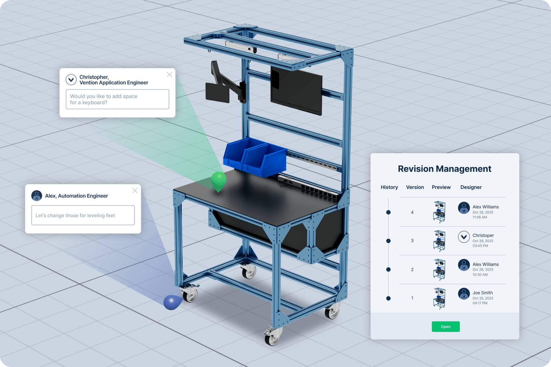The height and width of the screenshot is (367, 551).
Task: Click Joe Smith avatar for version 1
Action: click(x=464, y=294)
